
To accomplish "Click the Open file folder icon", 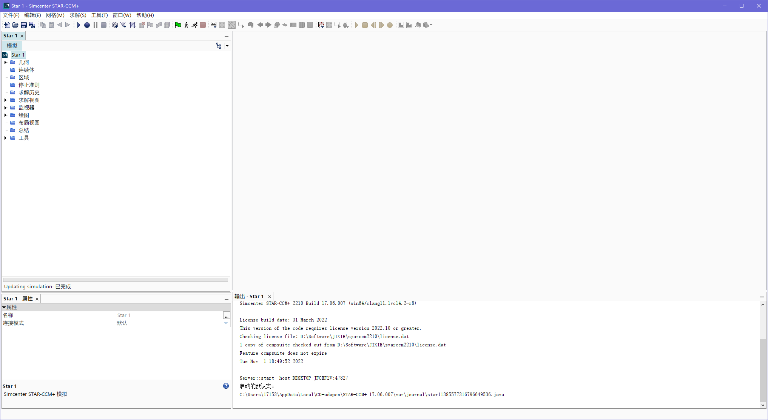I will pos(15,25).
